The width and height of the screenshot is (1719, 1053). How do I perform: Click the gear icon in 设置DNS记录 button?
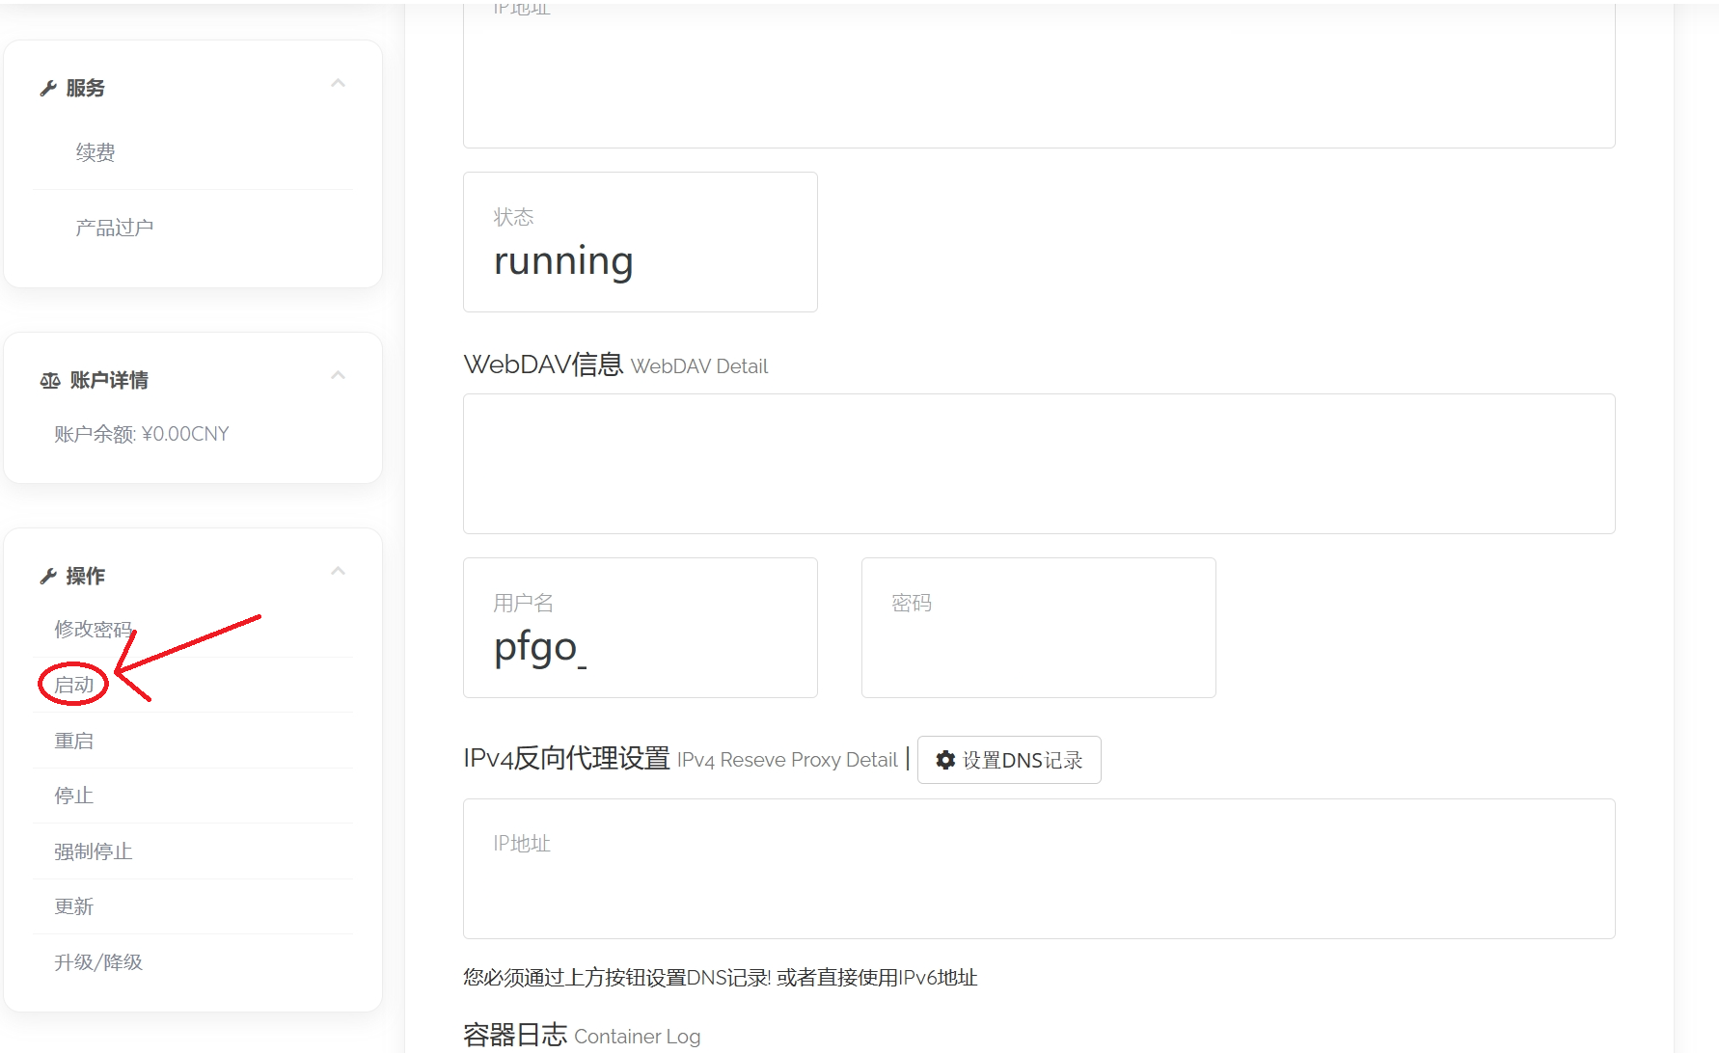click(x=945, y=760)
